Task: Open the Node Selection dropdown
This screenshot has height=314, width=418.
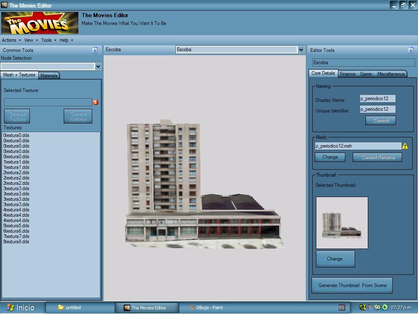Action: click(98, 67)
